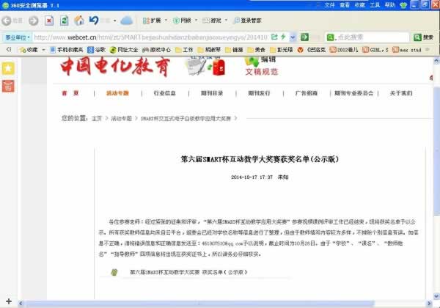This screenshot has width=440, height=308.
Task: Open the home page house icon
Action: point(79,21)
